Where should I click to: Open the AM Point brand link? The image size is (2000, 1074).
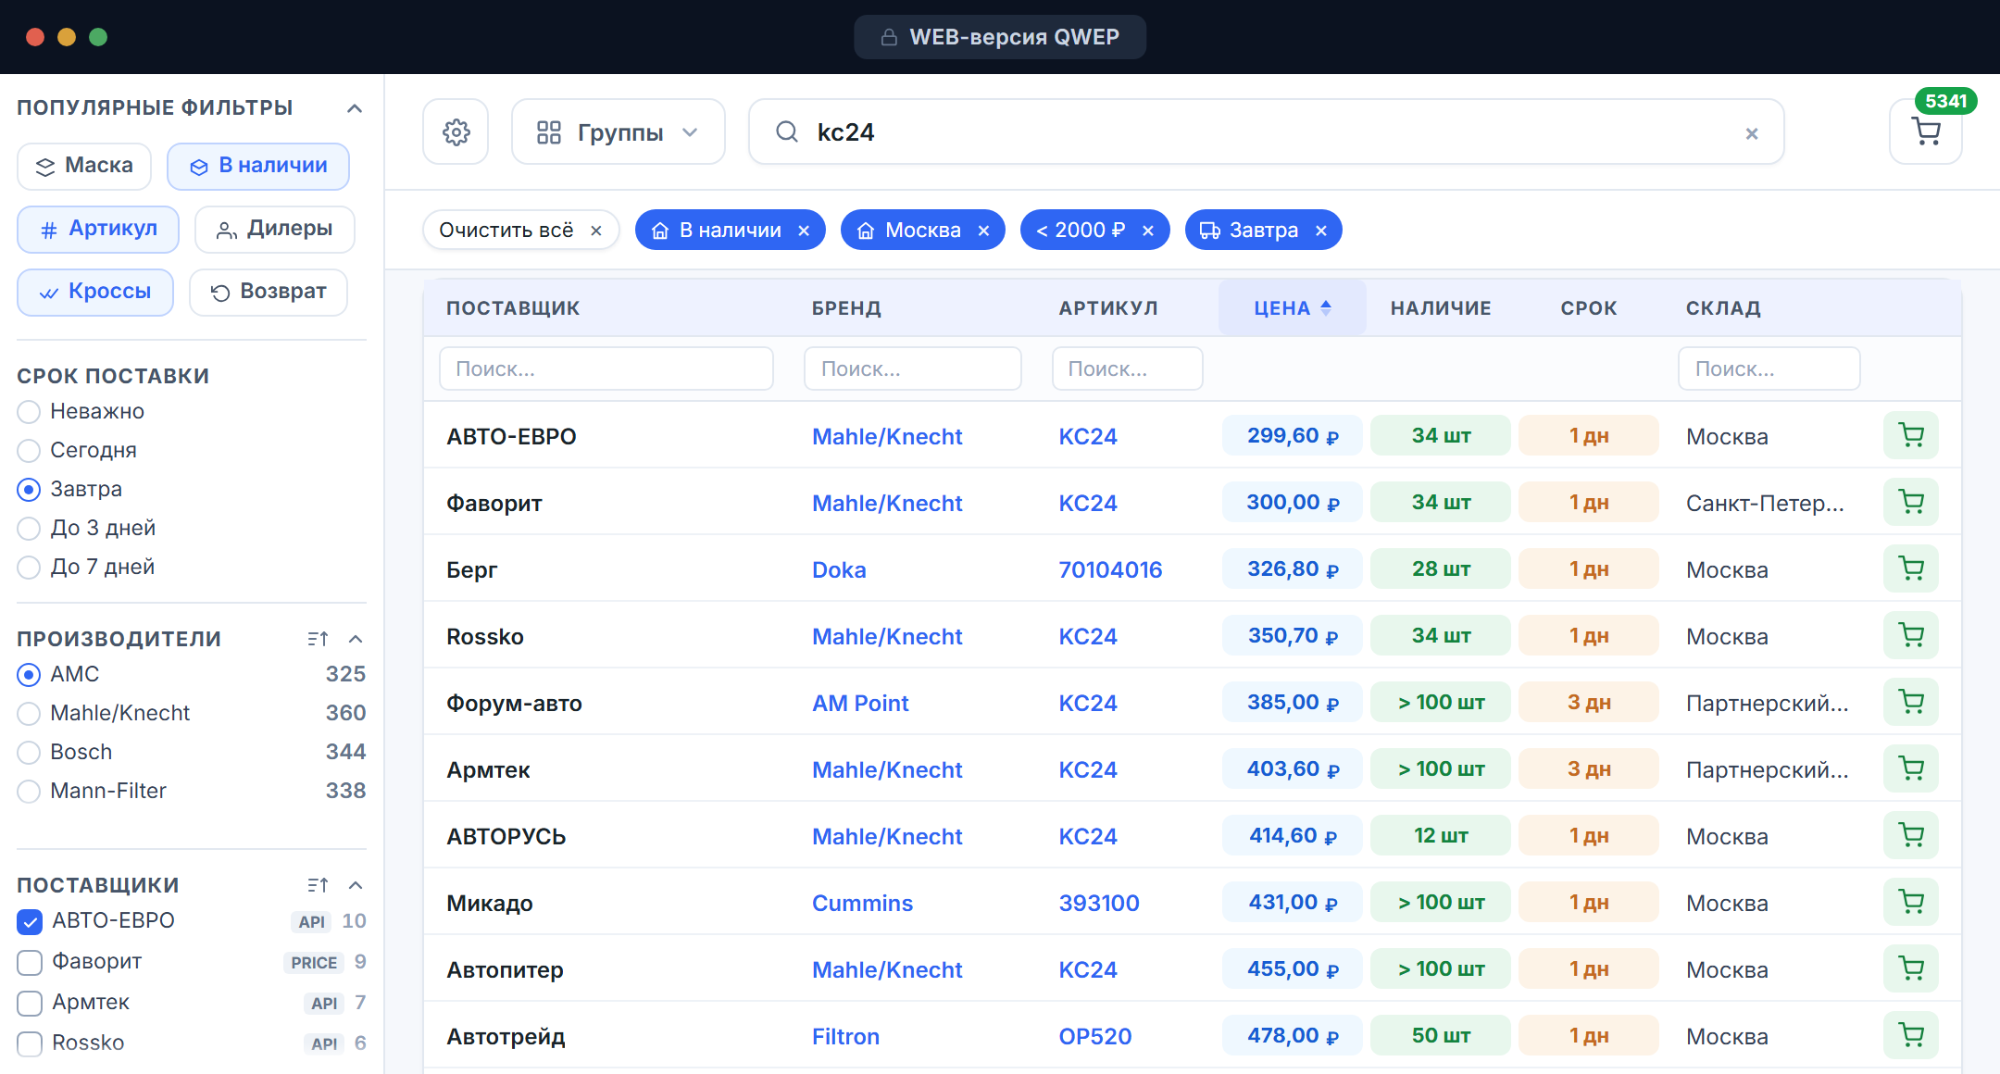(x=860, y=703)
